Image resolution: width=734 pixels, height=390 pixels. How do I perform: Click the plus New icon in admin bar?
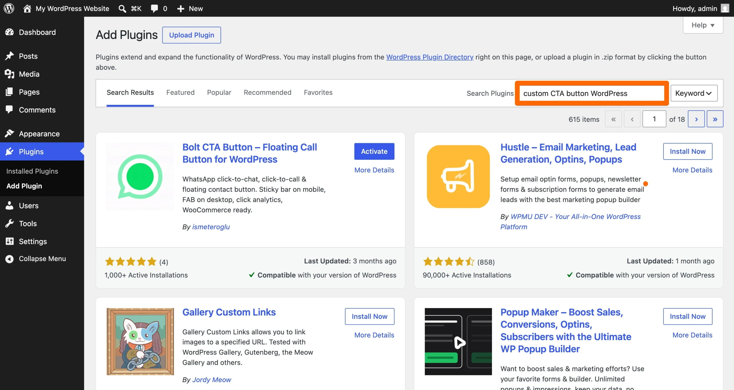point(181,9)
